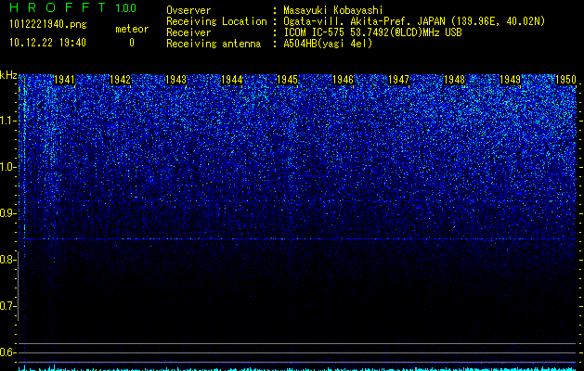
Task: Click the 1941 time marker
Action: click(x=64, y=79)
